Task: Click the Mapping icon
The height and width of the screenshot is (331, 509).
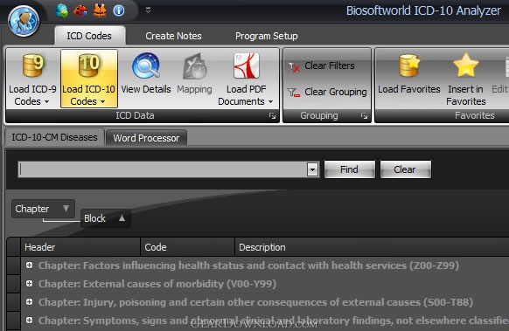Action: (x=195, y=66)
